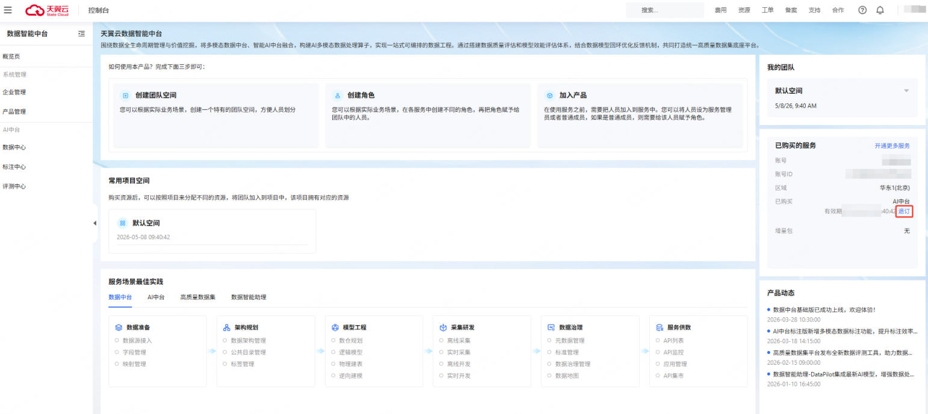Click the 天翼云 State Cloud logo
Viewport: 928px width, 414px height.
click(x=47, y=10)
